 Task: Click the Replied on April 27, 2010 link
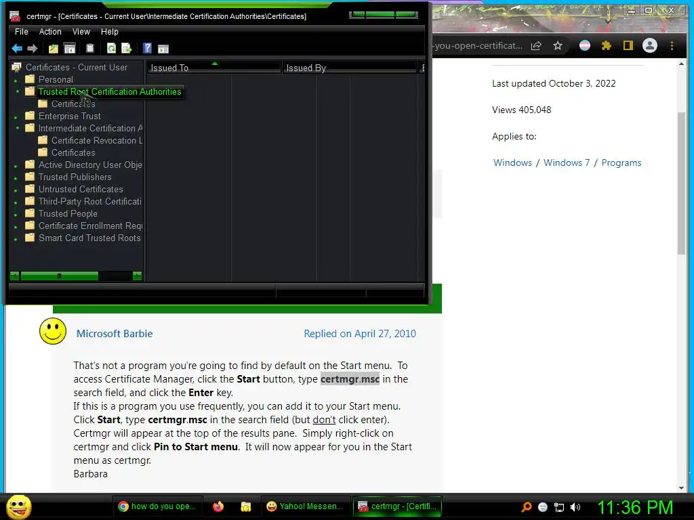coord(360,333)
